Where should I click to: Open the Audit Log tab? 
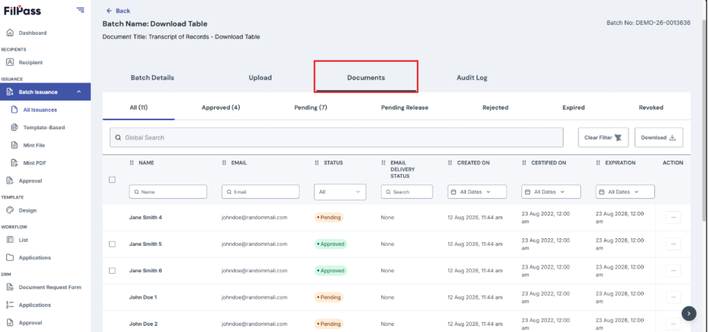pos(472,78)
